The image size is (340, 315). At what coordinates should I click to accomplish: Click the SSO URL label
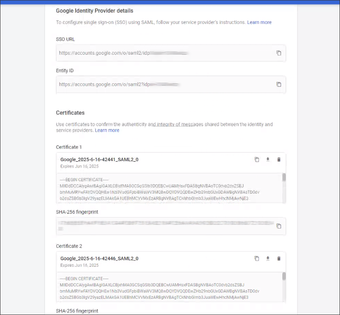(65, 39)
